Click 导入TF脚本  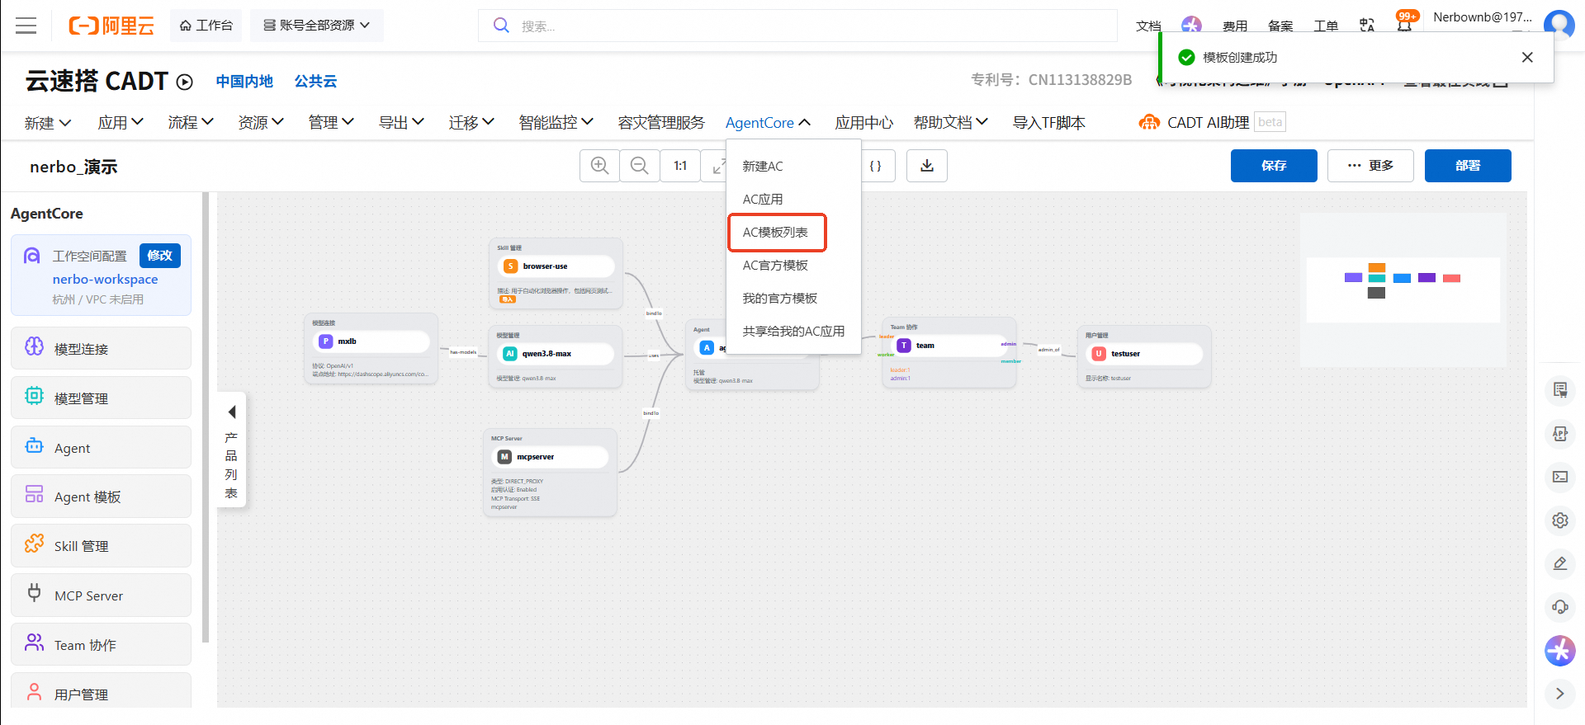[1049, 123]
